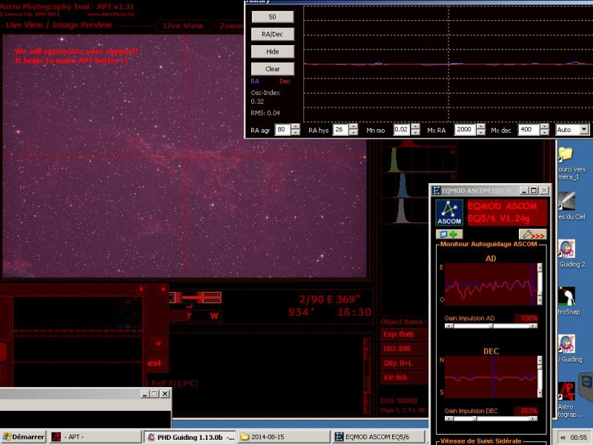Toggle the RA/Dec display in PHD history

coord(274,33)
